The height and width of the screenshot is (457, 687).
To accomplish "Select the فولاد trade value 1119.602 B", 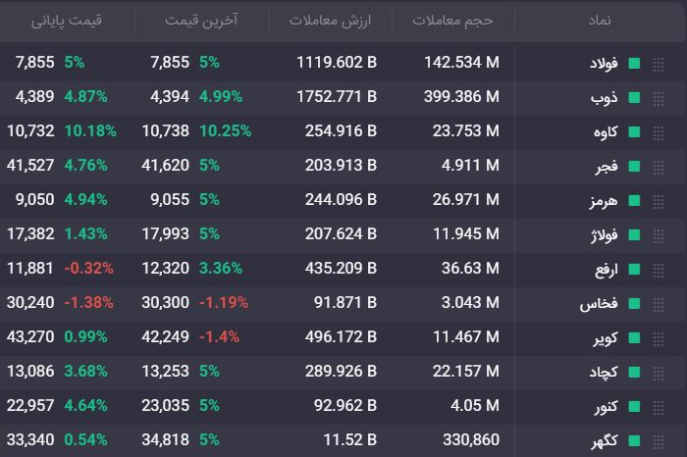I will coord(337,62).
